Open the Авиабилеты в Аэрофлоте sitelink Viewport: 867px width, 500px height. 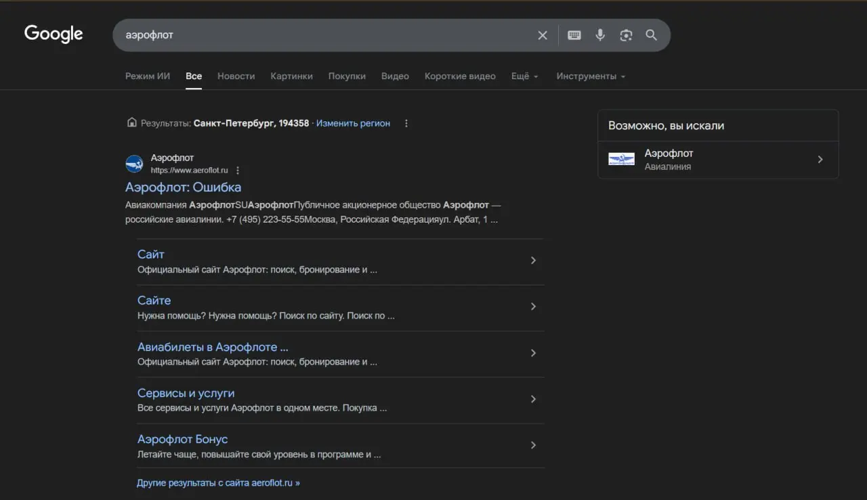213,347
